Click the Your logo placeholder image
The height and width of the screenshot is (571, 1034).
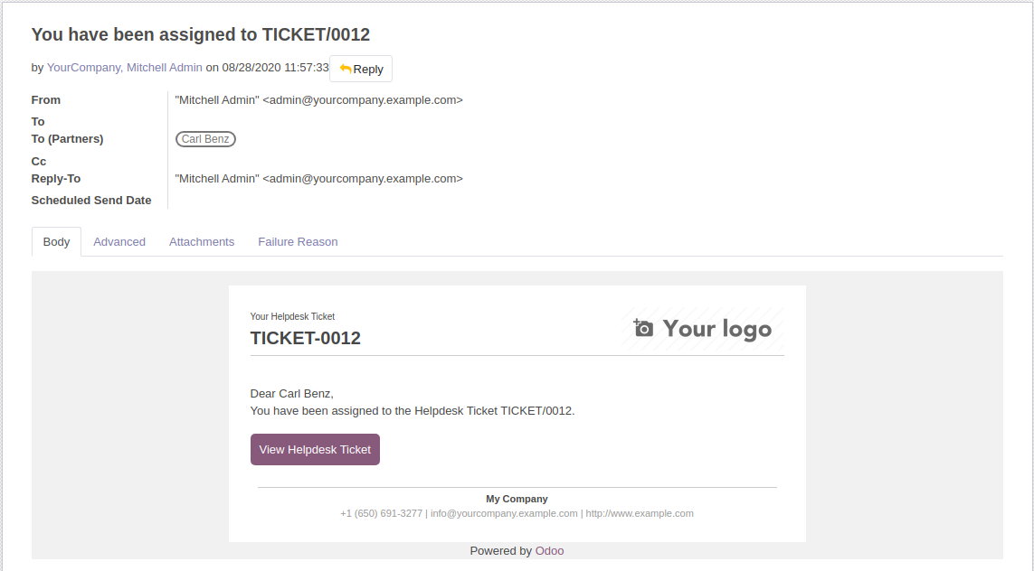(x=703, y=329)
